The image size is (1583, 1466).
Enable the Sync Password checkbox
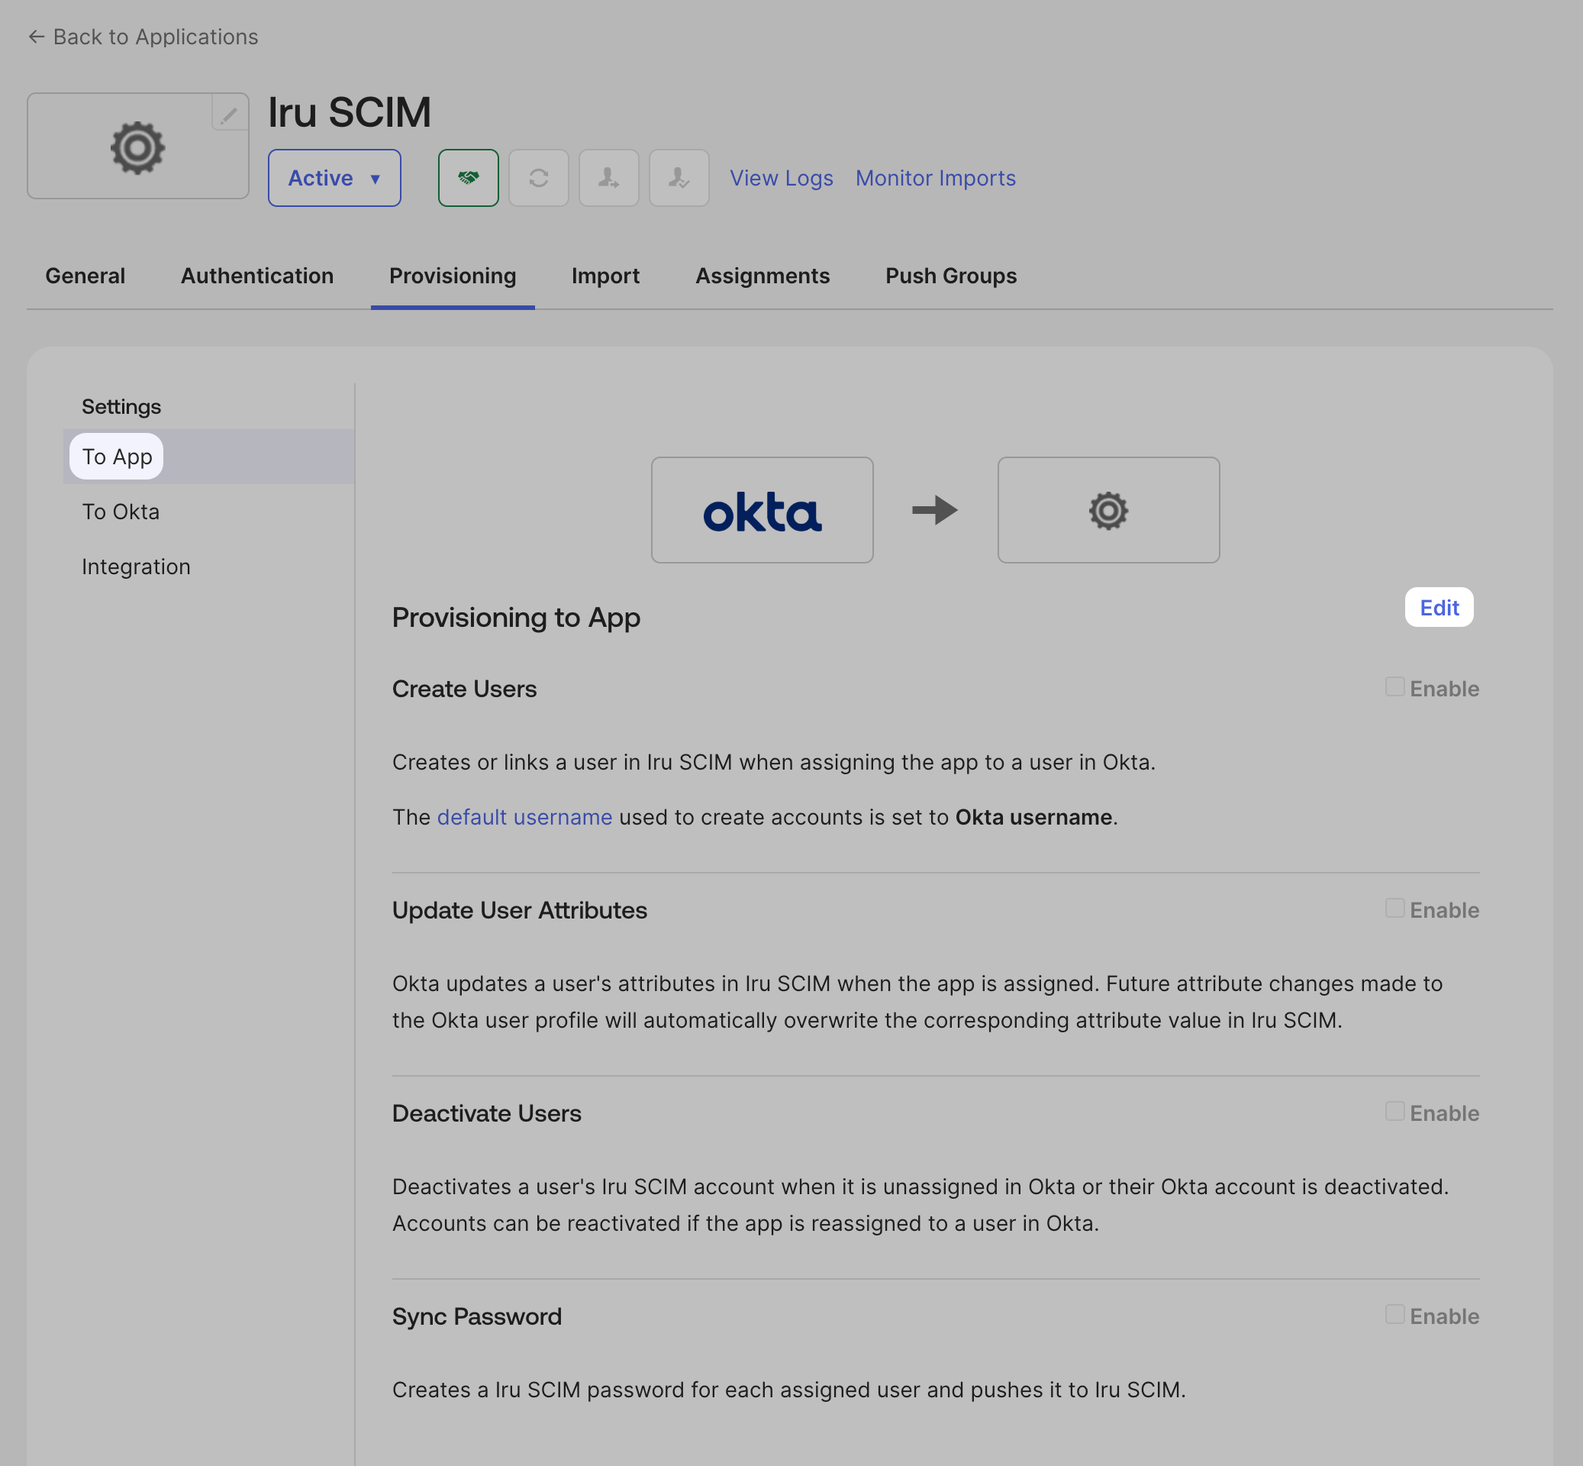point(1394,1315)
